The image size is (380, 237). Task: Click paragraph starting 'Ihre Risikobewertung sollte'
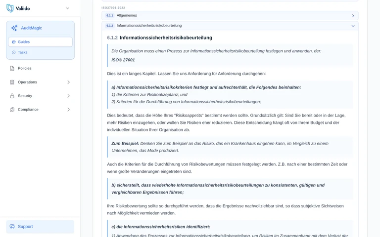click(226, 209)
